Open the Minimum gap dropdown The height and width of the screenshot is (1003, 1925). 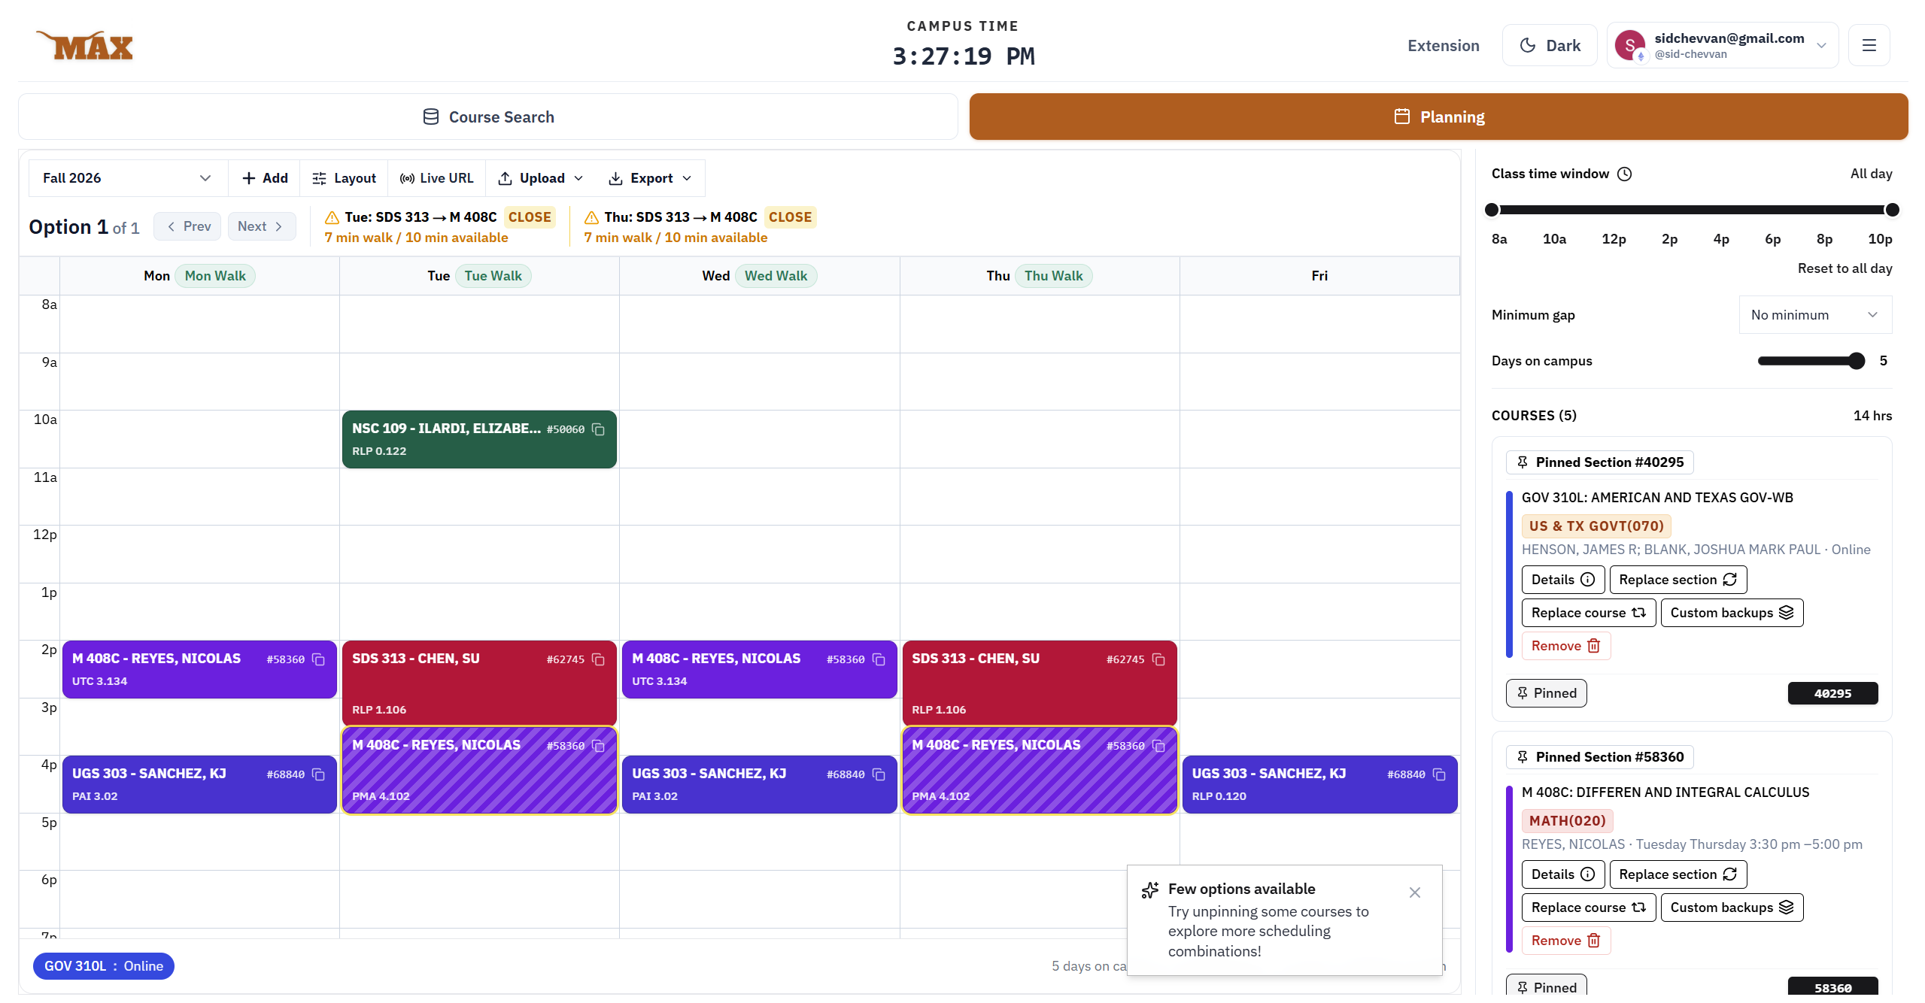(1814, 315)
